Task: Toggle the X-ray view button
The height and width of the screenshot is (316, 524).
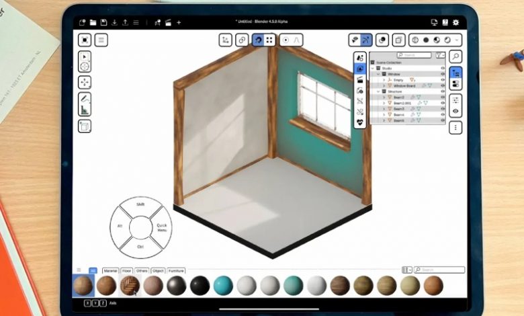Action: coord(398,40)
